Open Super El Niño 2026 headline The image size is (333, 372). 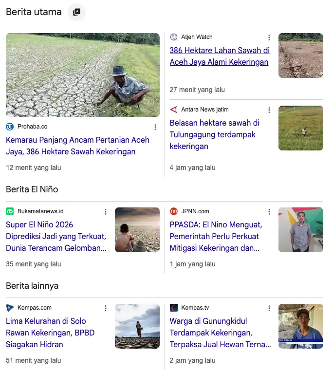point(56,236)
